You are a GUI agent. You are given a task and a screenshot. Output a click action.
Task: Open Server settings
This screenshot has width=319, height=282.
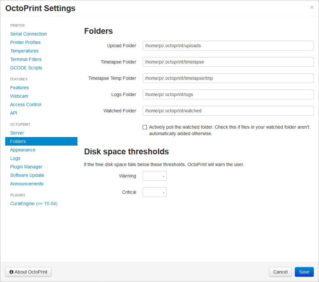[17, 133]
